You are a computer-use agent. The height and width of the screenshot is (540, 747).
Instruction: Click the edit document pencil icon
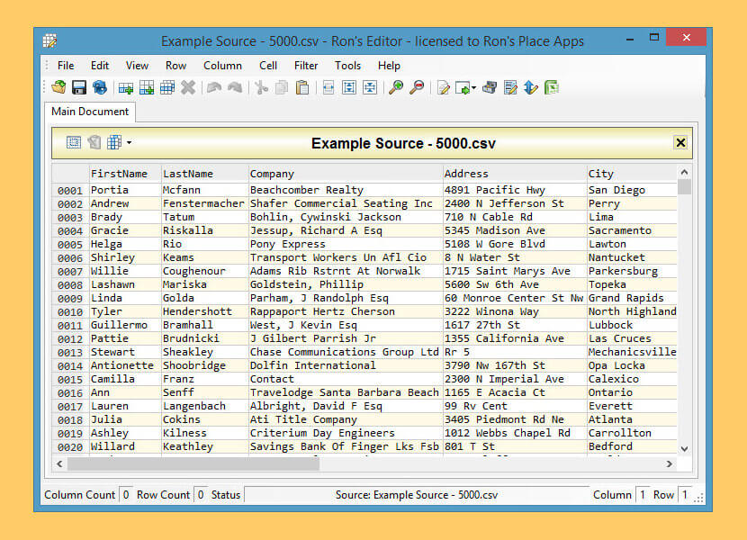click(444, 87)
